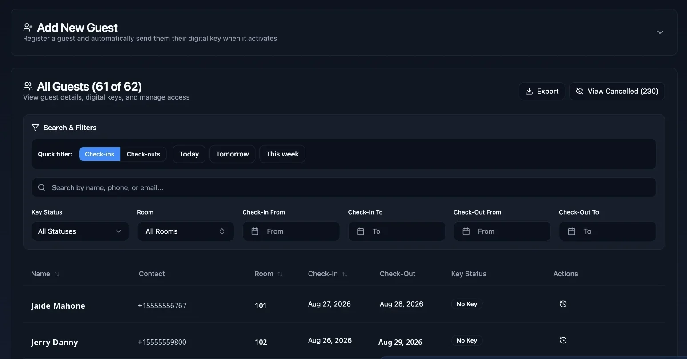
Task: Click room number 102
Action: [261, 342]
